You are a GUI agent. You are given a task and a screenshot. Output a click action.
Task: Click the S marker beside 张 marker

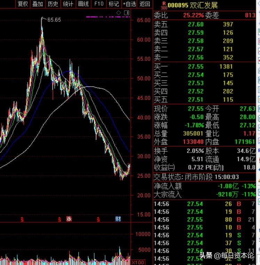(x=60, y=219)
